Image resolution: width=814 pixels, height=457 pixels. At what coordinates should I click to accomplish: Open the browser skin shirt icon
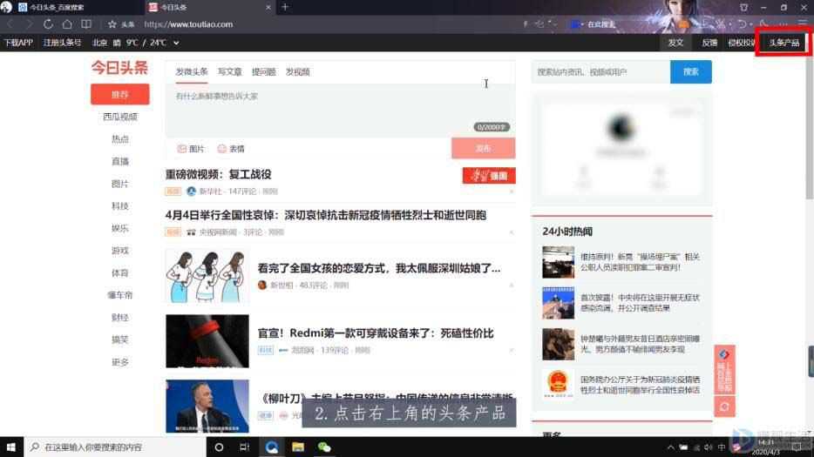pyautogui.click(x=743, y=7)
